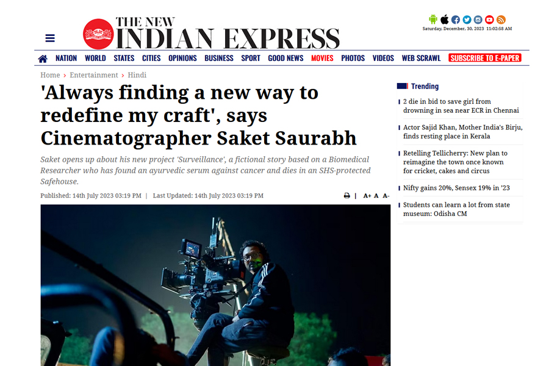Print the article using printer icon

[346, 196]
